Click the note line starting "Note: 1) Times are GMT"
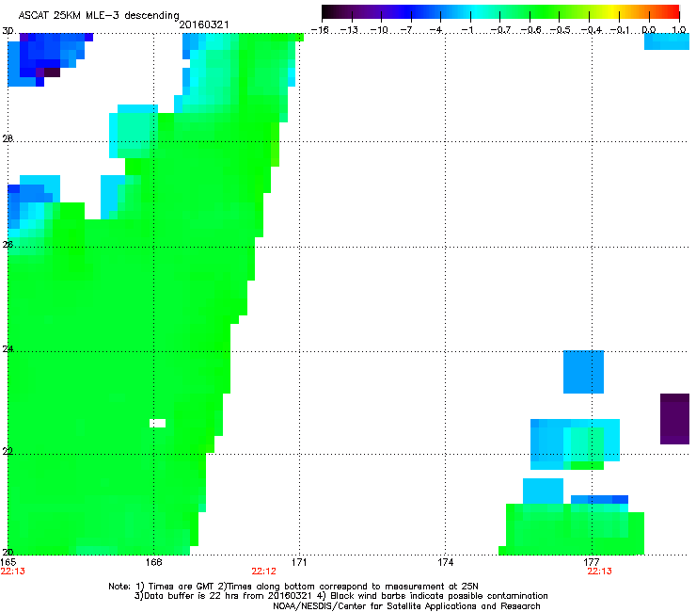 tap(293, 587)
